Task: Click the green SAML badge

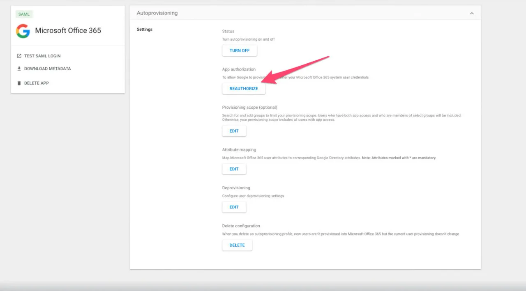Action: point(24,14)
